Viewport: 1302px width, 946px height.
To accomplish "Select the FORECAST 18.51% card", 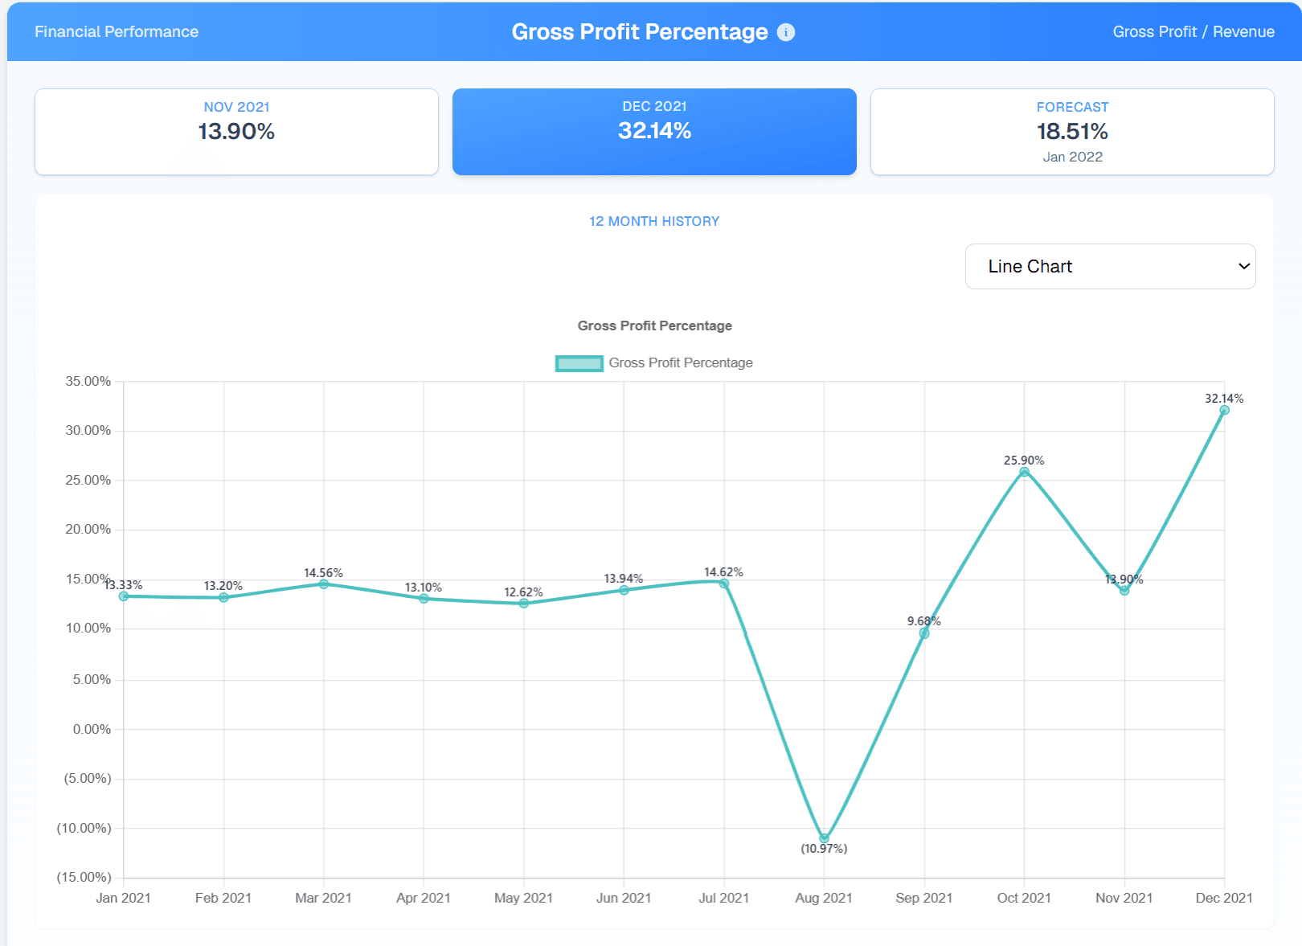I will click(1072, 132).
